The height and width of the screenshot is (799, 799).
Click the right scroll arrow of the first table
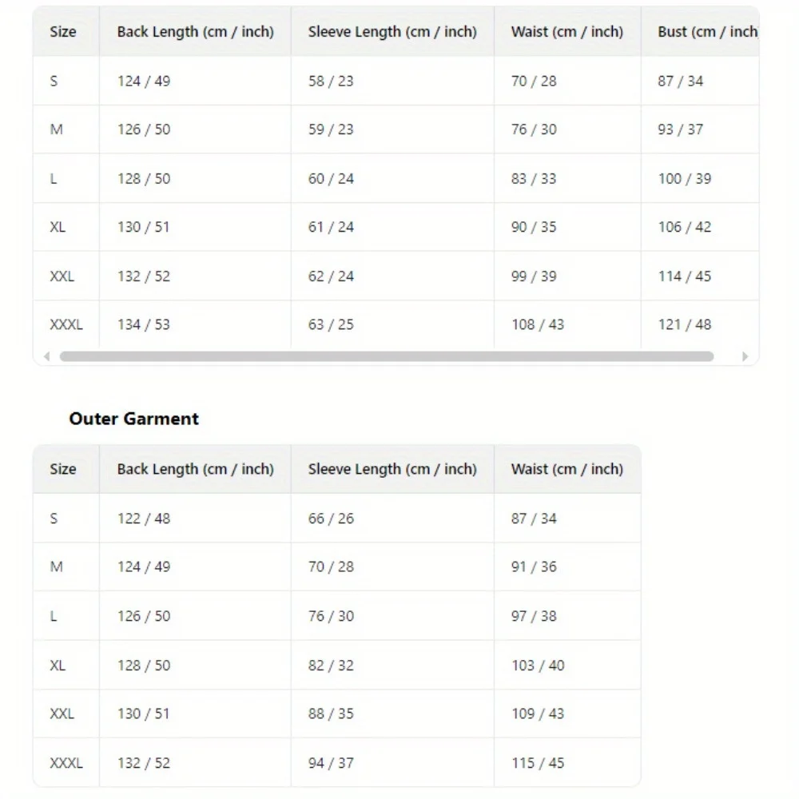(745, 356)
